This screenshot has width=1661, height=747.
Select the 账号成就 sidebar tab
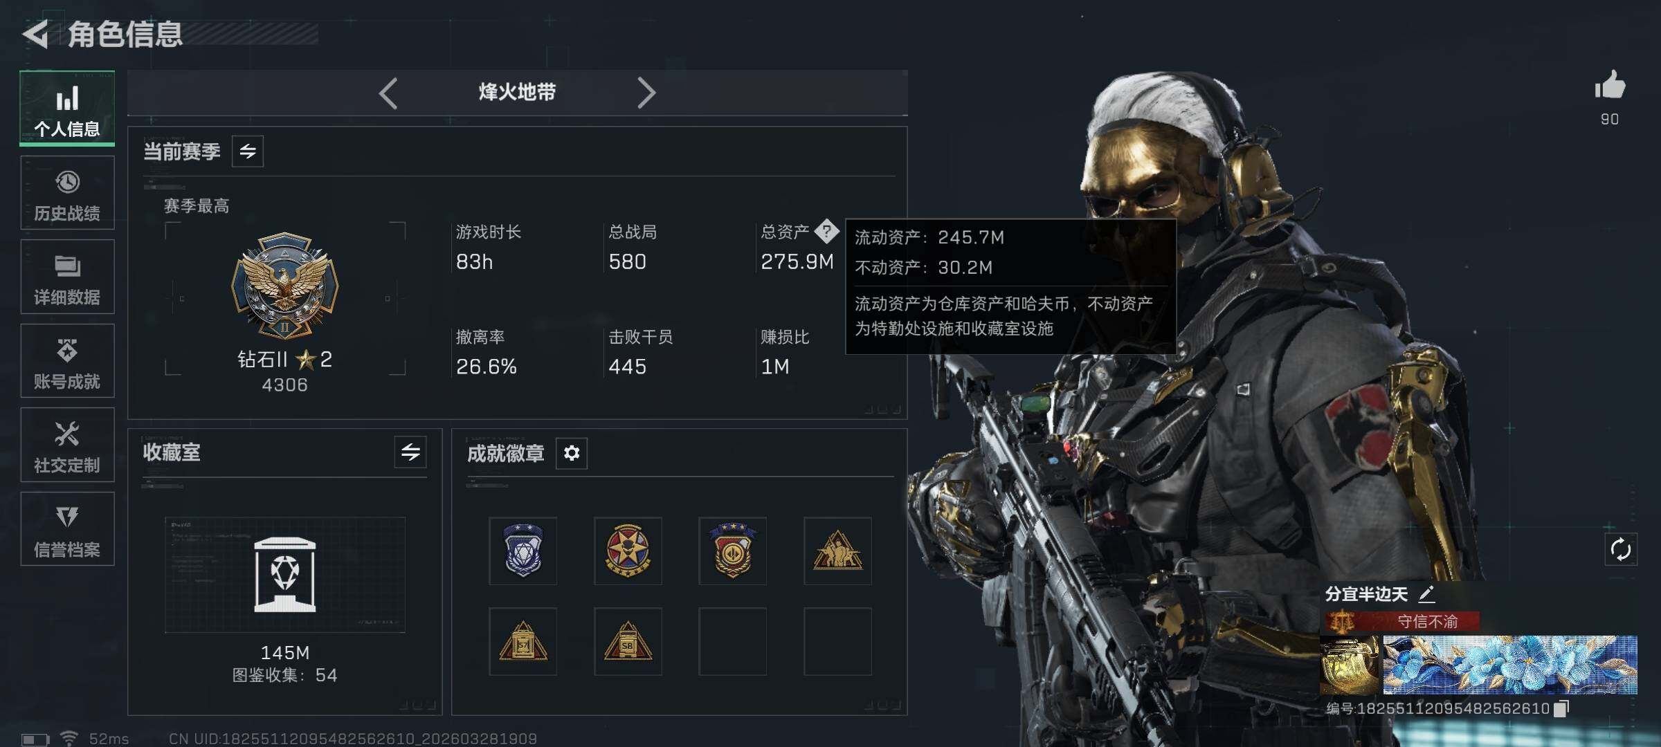(x=67, y=361)
